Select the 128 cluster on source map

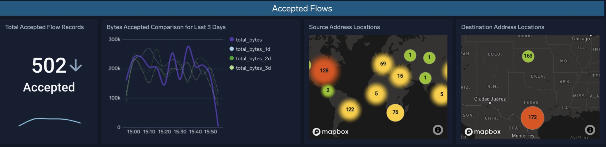coord(324,71)
